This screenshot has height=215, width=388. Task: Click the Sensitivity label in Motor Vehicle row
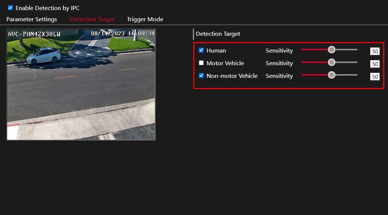click(x=279, y=63)
